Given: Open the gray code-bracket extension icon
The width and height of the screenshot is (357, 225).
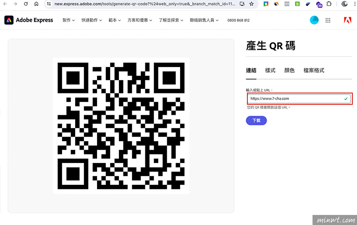Looking at the screenshot, I should 287,4.
